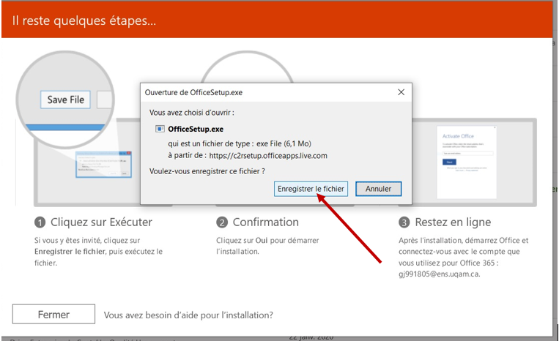The height and width of the screenshot is (341, 559).
Task: Click the Enregistrer le fichier button
Action: tap(311, 189)
